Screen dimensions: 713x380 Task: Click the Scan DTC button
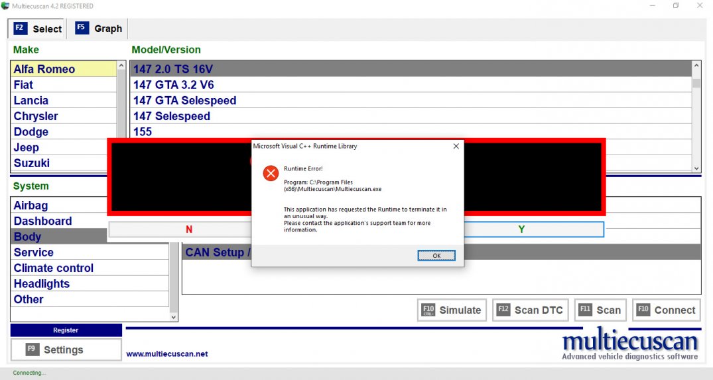pyautogui.click(x=530, y=310)
